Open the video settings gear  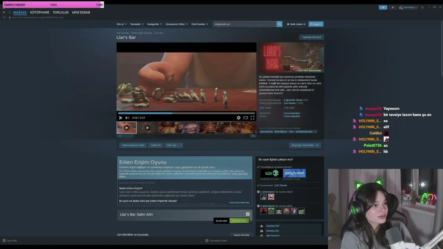(238, 118)
